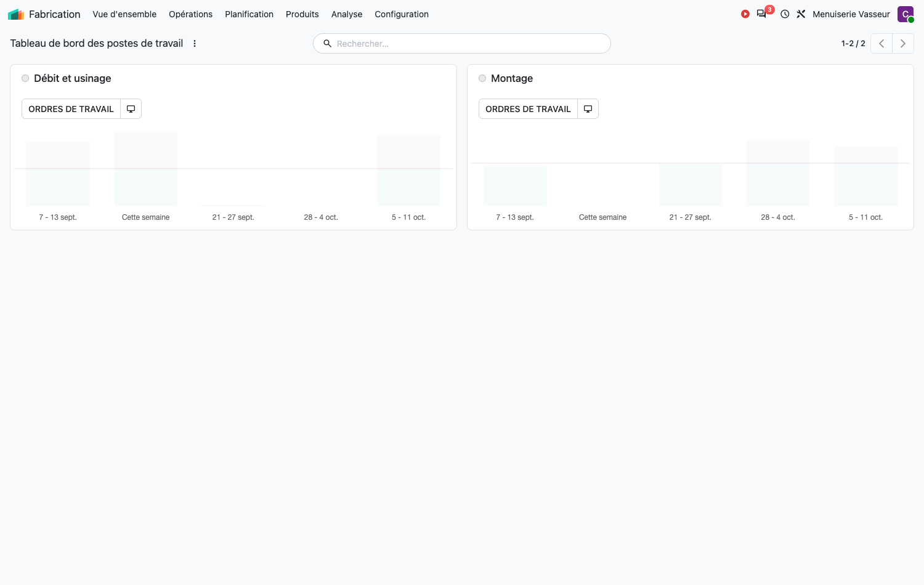Screen dimensions: 924x585
Task: Click Ordres de travail in Montage card
Action: click(529, 109)
